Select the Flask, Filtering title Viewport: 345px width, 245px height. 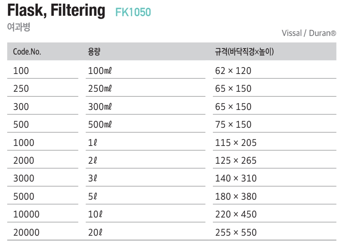coord(56,11)
